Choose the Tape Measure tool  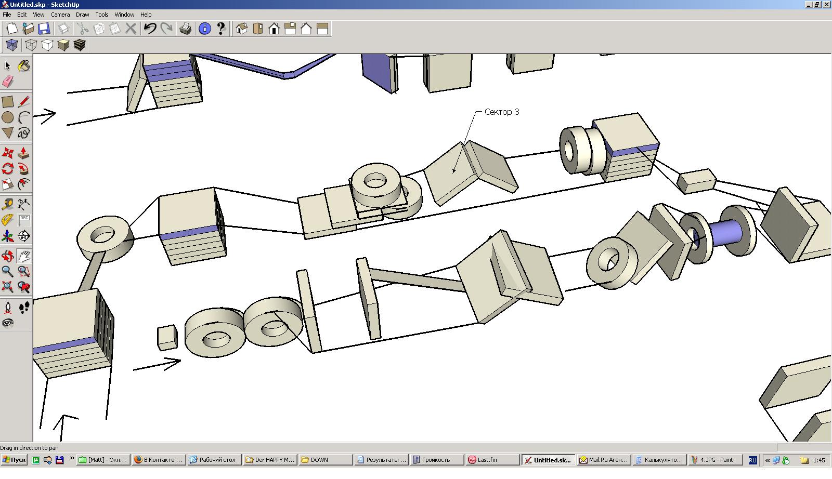(x=8, y=204)
